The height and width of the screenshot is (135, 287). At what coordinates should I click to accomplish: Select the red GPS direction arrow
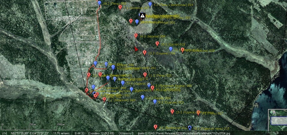pos(136,49)
